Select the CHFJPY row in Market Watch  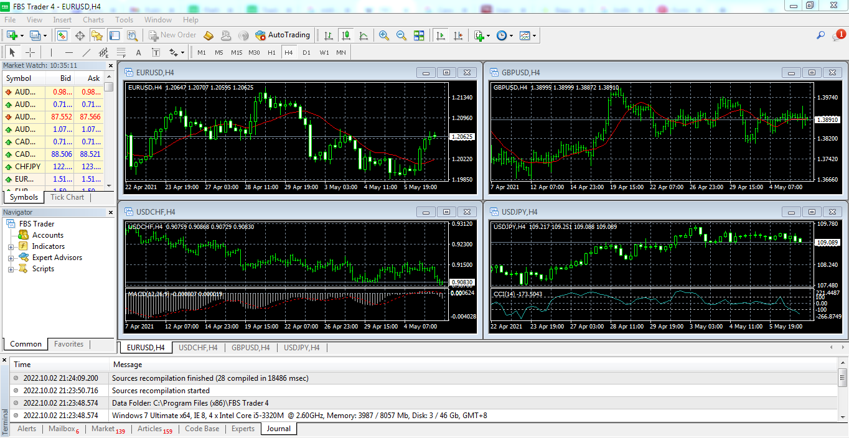pos(54,167)
